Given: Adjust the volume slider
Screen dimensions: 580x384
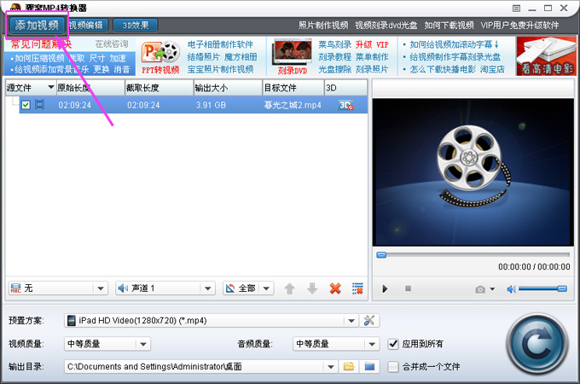Looking at the screenshot, I should click(x=542, y=288).
